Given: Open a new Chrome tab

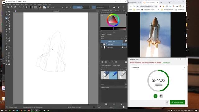Looking at the screenshot, I should coord(161,2).
